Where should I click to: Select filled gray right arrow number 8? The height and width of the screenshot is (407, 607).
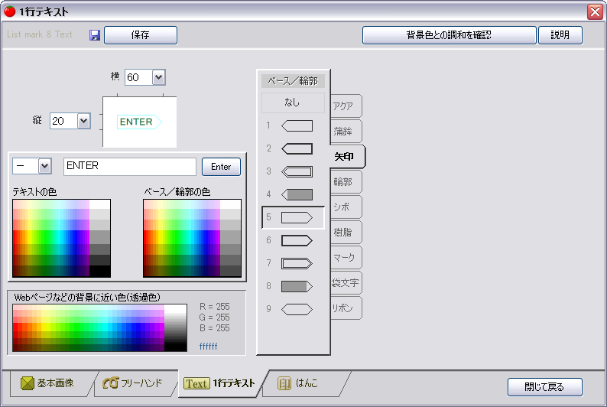297,287
